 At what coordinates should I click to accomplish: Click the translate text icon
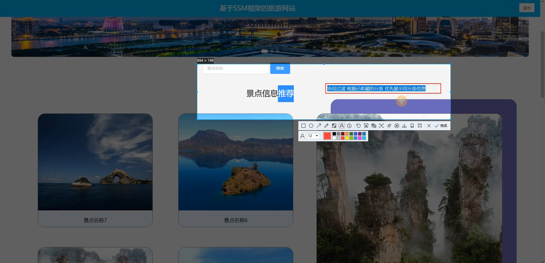(x=374, y=126)
